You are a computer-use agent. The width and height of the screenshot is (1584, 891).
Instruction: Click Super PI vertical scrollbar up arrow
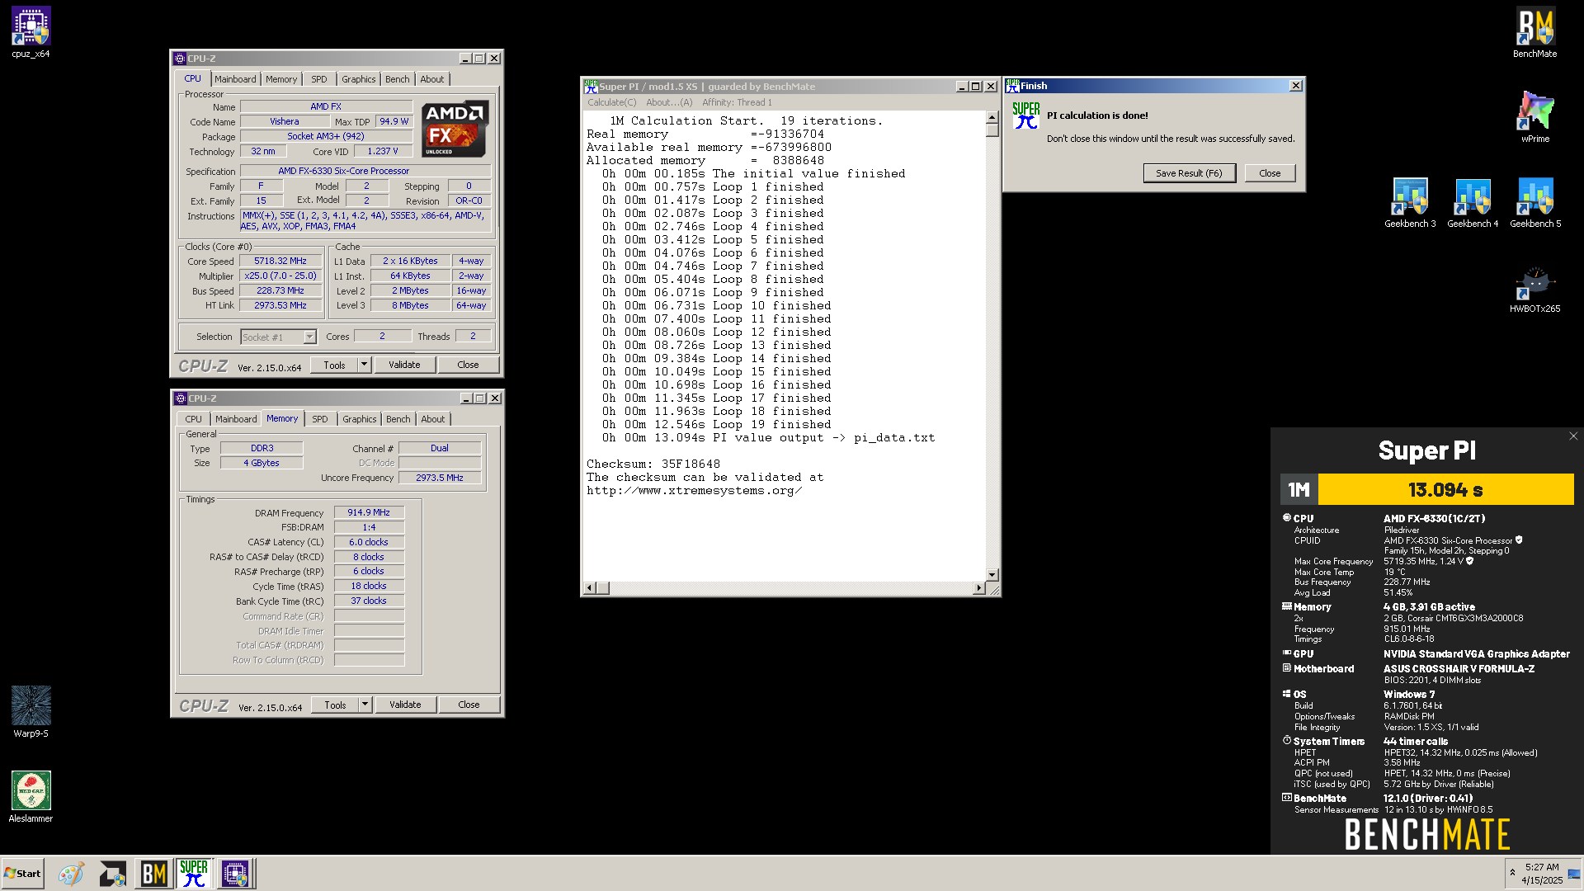(992, 118)
